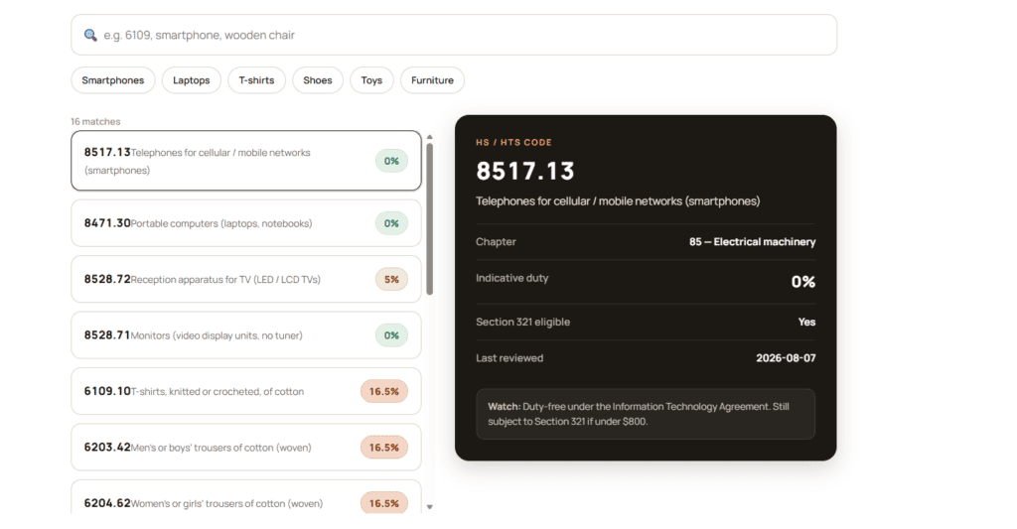Click the 'HS / HTS CODE' heading
The height and width of the screenshot is (529, 1017).
coord(513,142)
